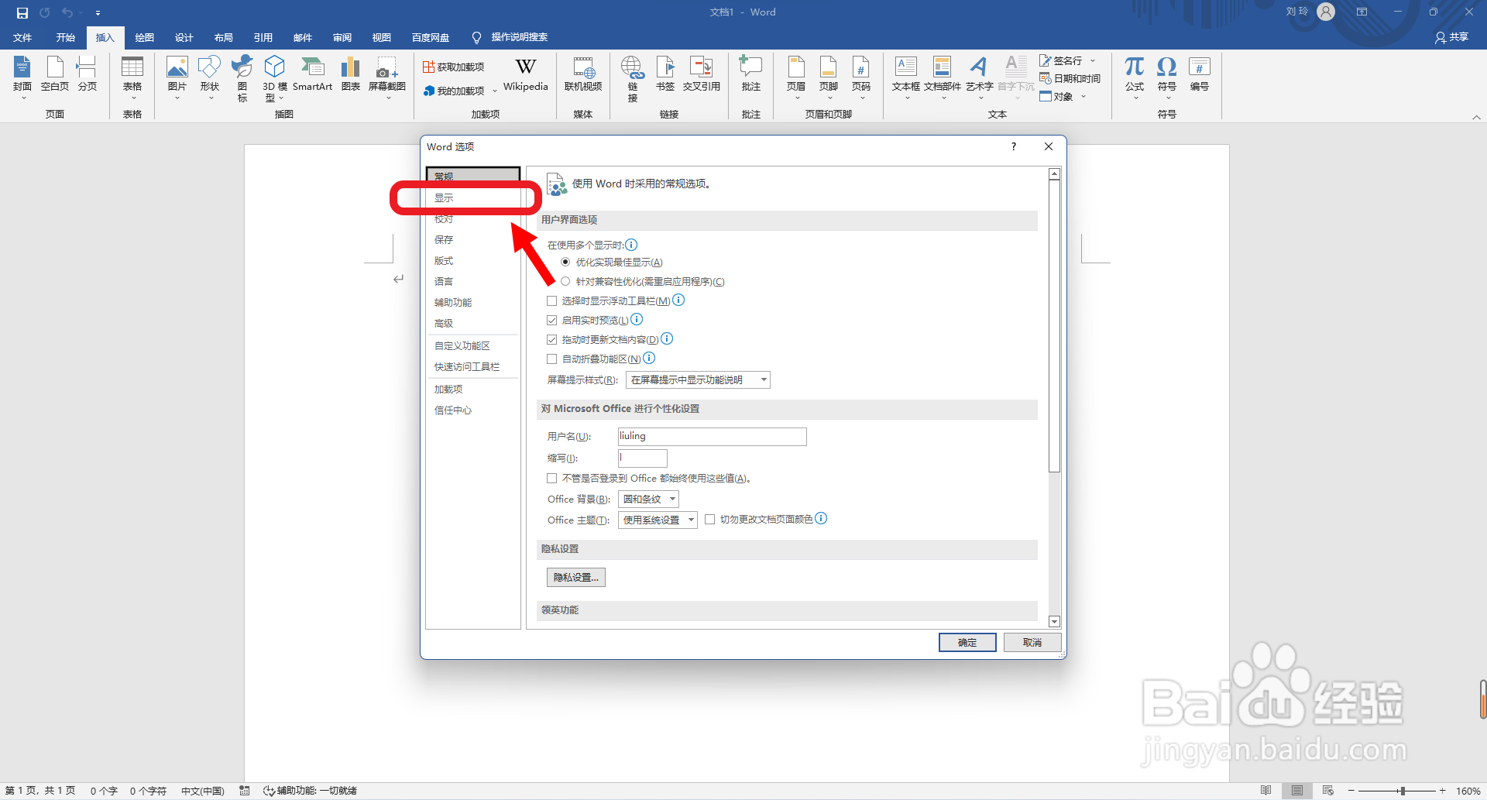Disable 启用实时预览 checkbox
Image resolution: width=1487 pixels, height=800 pixels.
click(552, 321)
